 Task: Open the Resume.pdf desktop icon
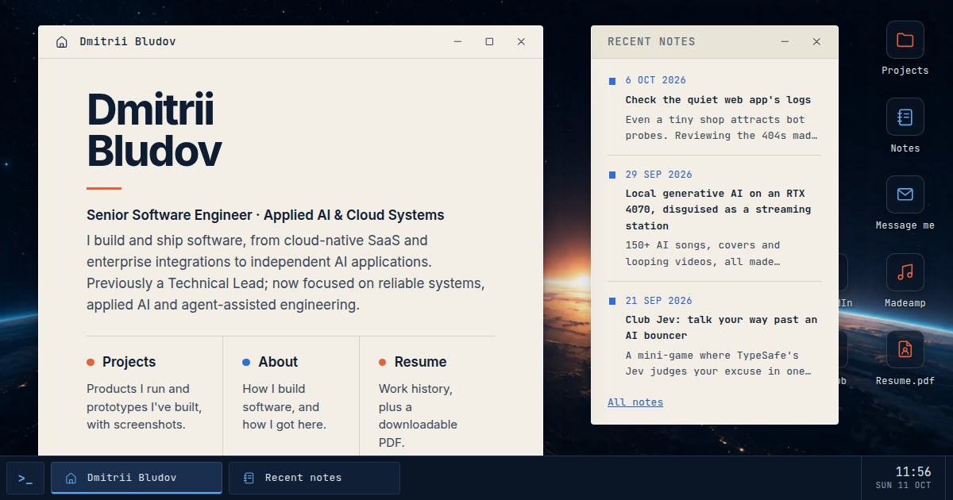pos(905,359)
